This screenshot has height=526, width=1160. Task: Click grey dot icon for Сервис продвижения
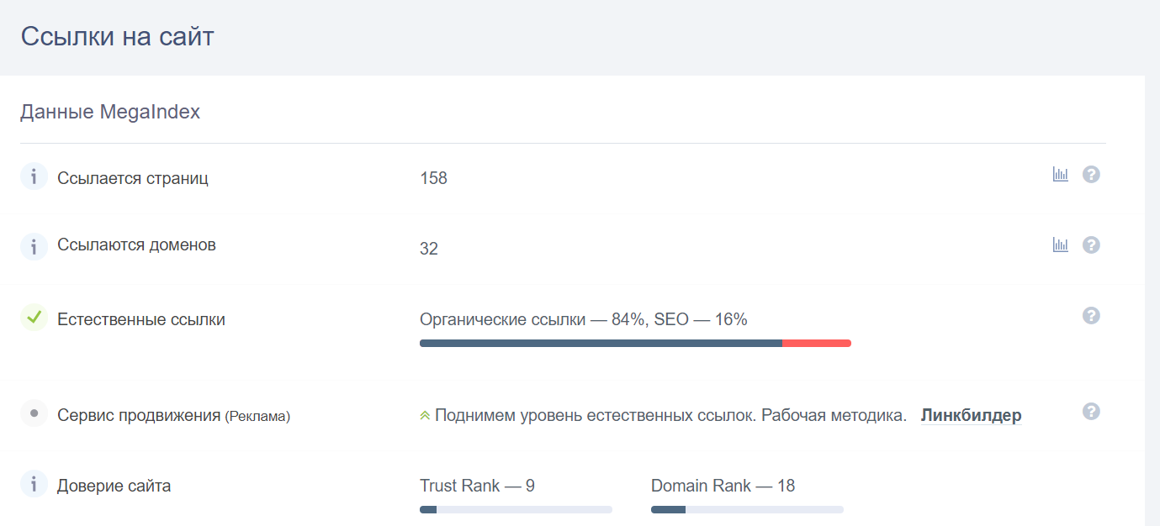pyautogui.click(x=34, y=413)
